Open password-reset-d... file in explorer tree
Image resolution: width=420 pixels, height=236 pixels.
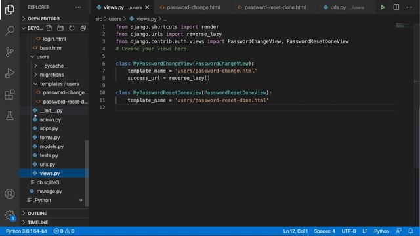click(x=54, y=102)
